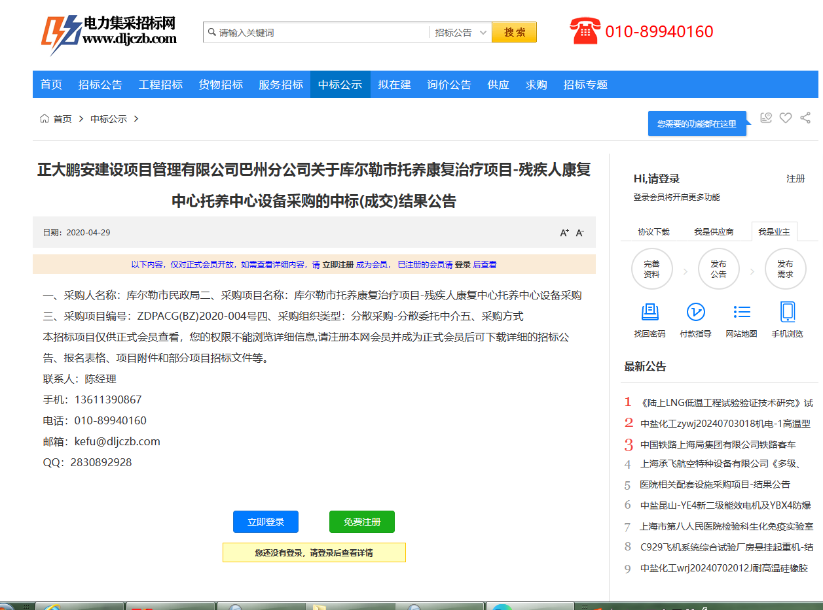This screenshot has height=610, width=823.
Task: Switch to the 我是供应商 tab
Action: pyautogui.click(x=714, y=232)
